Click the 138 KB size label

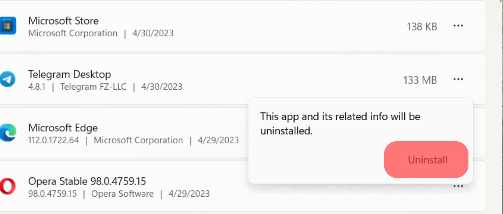422,26
